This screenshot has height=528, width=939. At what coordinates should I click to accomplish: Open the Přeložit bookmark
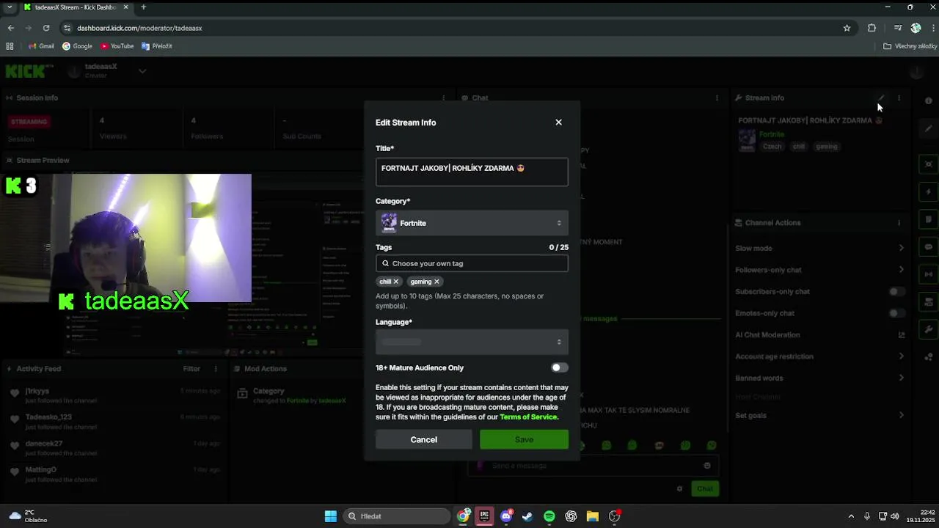coord(157,46)
